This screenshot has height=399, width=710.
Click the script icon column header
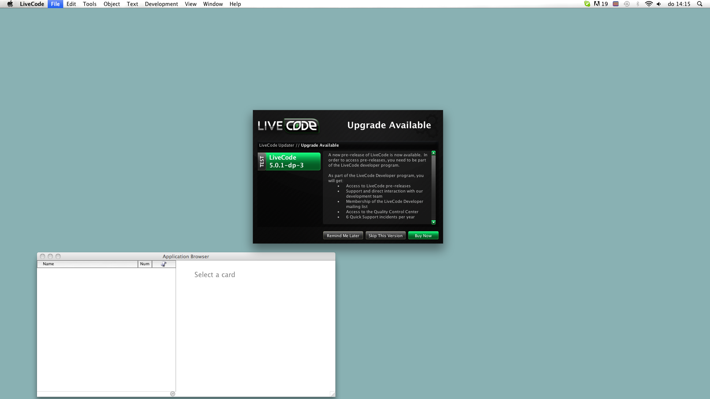pyautogui.click(x=164, y=264)
